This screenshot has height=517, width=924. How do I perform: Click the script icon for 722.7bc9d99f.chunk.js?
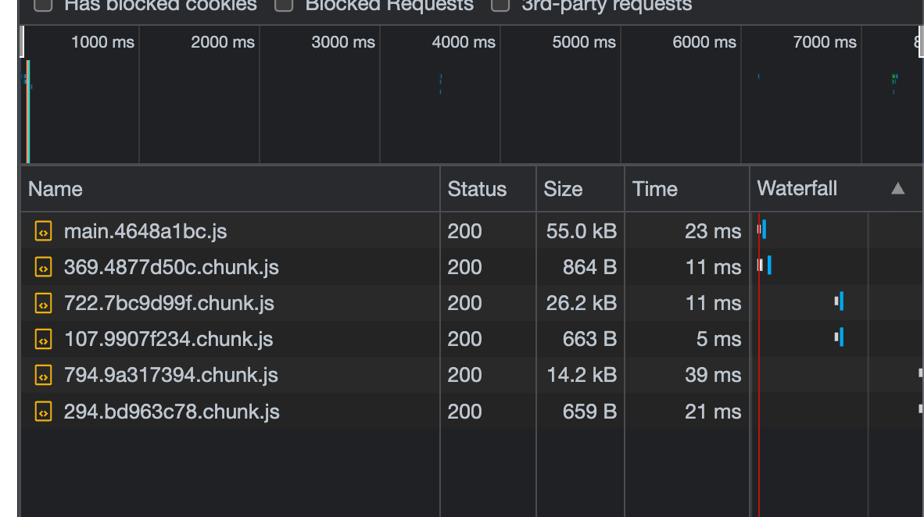coord(43,303)
